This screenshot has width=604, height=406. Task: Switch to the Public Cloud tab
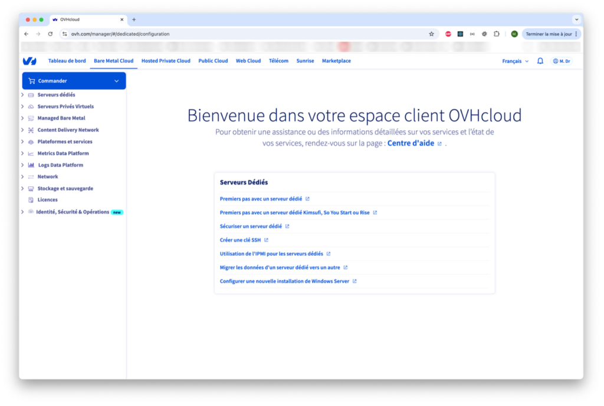213,61
